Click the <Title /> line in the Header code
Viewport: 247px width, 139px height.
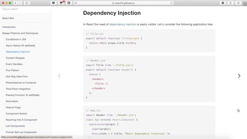[x=101, y=84]
